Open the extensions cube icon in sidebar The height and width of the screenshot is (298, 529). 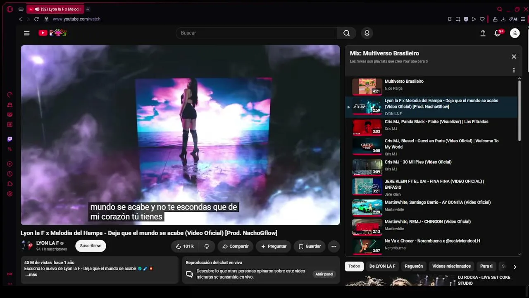click(10, 184)
